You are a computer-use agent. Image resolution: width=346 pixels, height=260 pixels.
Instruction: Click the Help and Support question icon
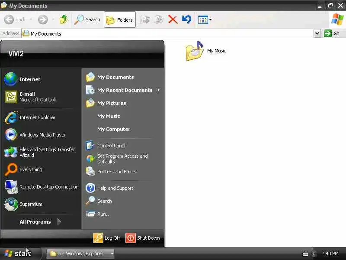click(90, 188)
